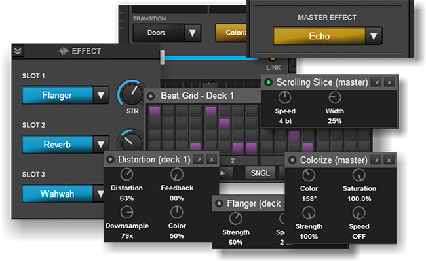Click the Saturation value 100.0%
Viewport: 426px width, 261px height.
click(359, 198)
